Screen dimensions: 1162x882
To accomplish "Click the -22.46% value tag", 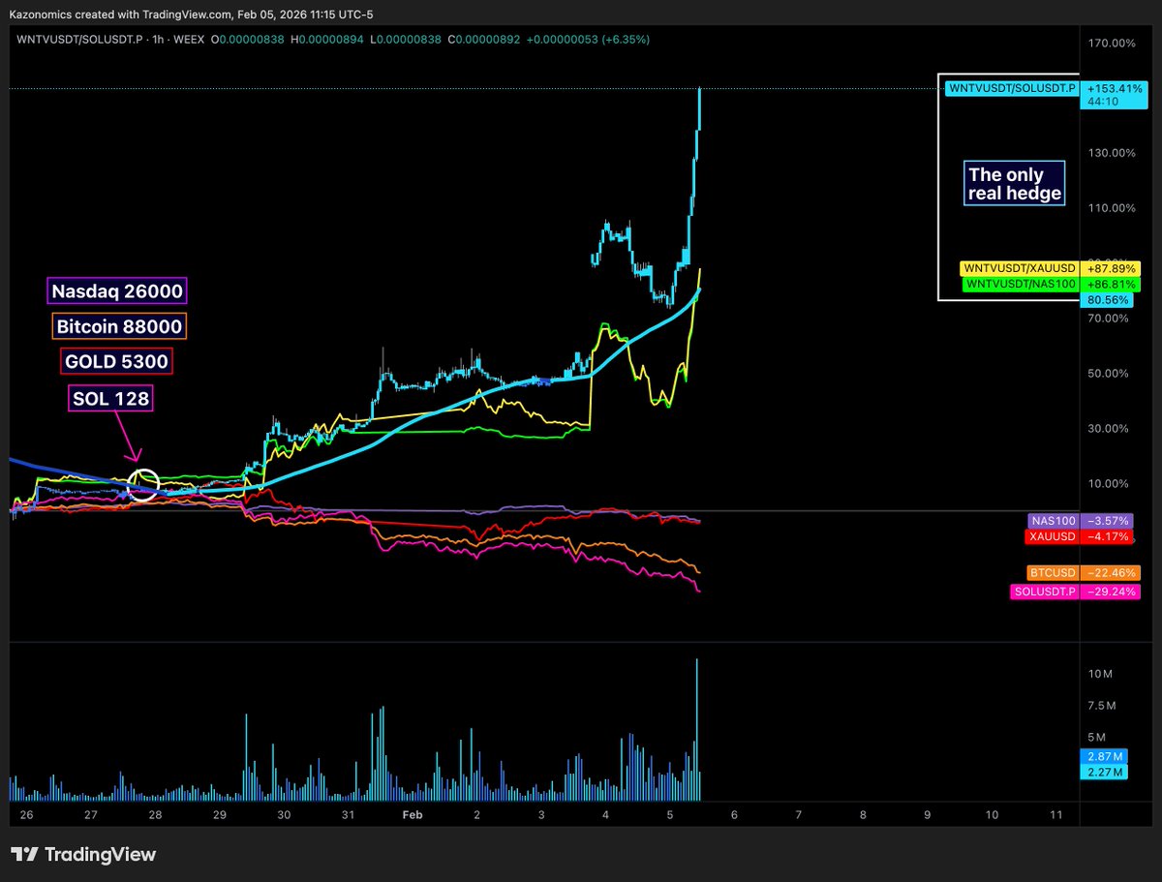I will (1111, 572).
